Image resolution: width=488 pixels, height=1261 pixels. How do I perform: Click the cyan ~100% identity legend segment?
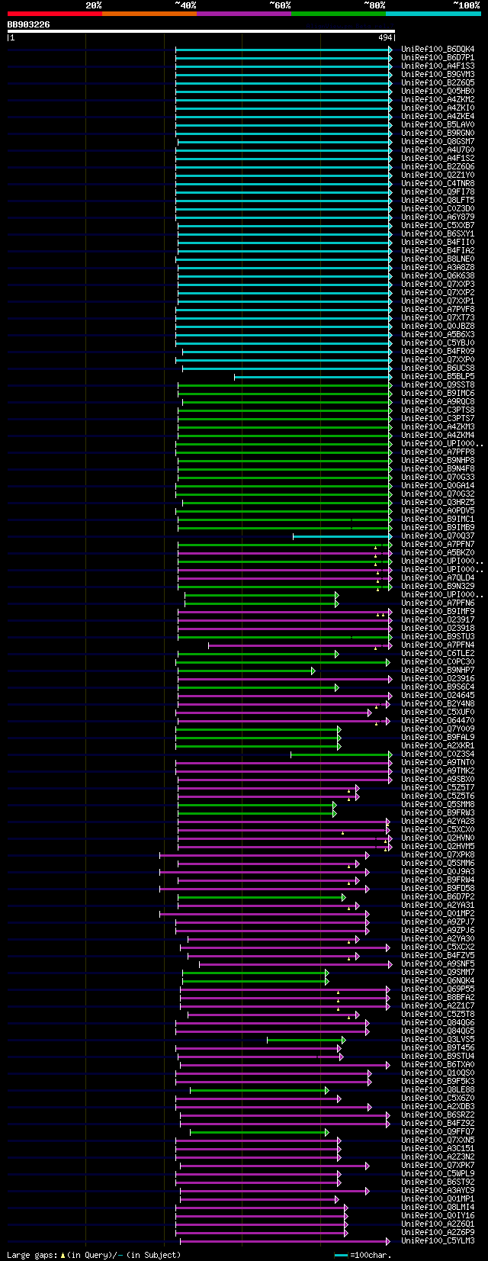[x=433, y=14]
